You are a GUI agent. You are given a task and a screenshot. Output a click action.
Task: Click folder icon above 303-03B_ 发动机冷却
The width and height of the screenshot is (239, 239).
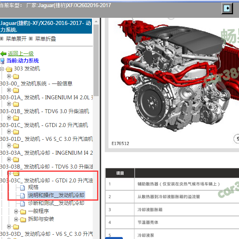pos(16,159)
